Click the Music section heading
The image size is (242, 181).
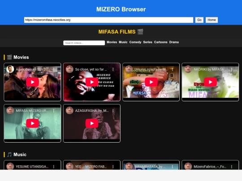17,155
